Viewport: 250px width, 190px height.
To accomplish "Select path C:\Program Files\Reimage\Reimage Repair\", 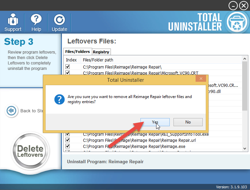I will 122,67.
